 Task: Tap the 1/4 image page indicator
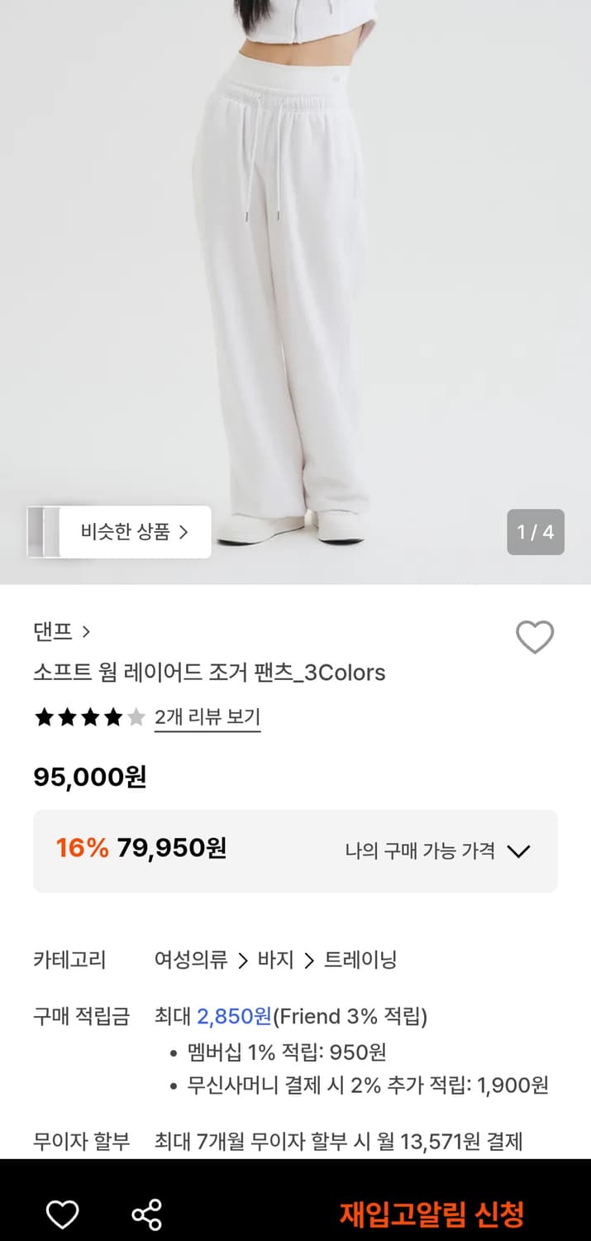536,533
